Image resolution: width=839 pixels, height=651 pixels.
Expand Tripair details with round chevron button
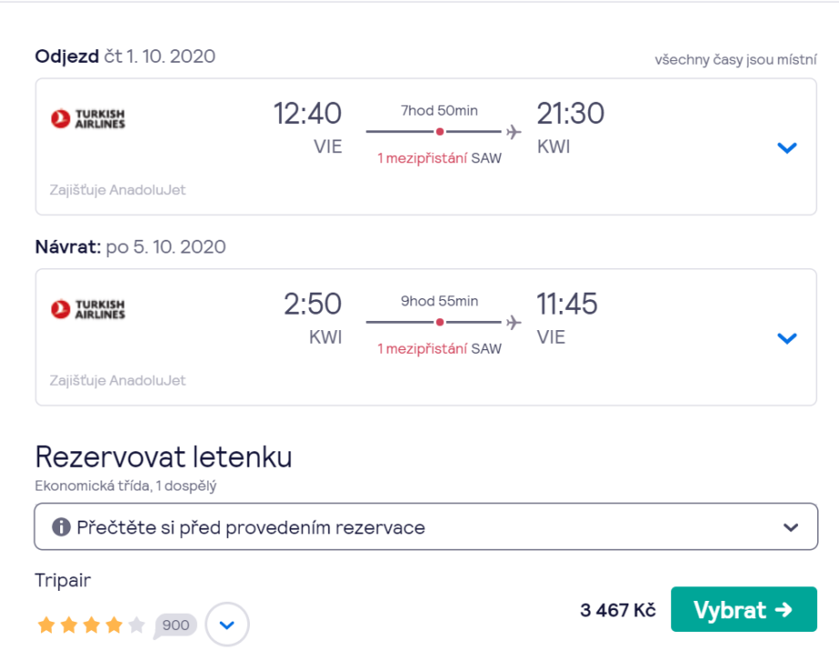tap(227, 625)
